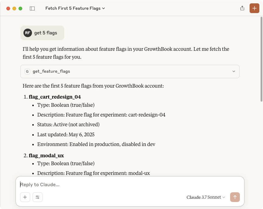Viewport: 263px width, 209px height.
Task: Minimize the window with the yellow button
Action: pos(14,9)
